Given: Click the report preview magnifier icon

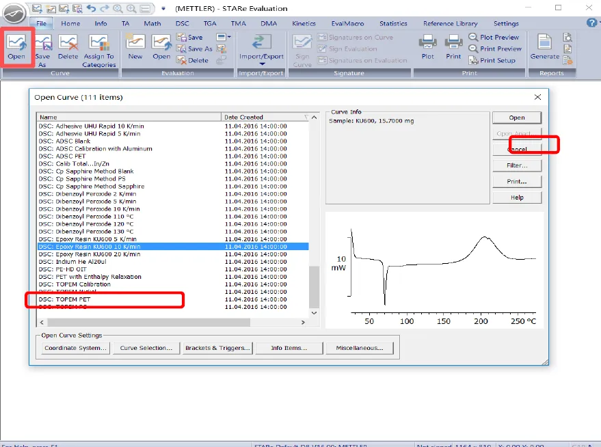Looking at the screenshot, I should 567,37.
